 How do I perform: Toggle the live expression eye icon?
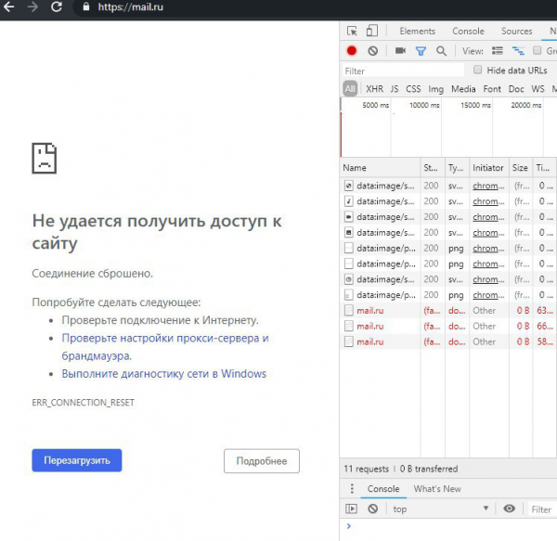coord(509,509)
